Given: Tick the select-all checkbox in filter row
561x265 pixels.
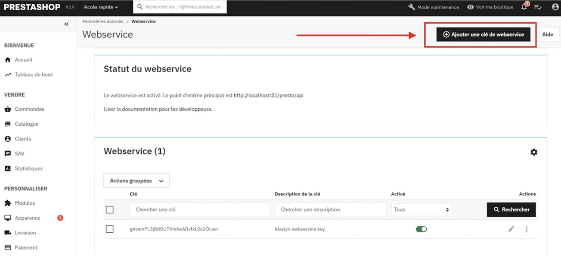Looking at the screenshot, I should click(110, 209).
